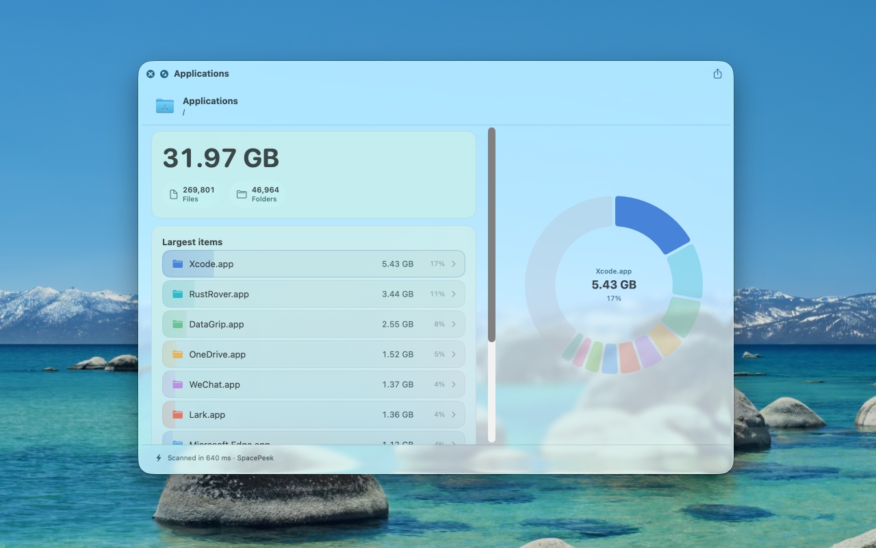This screenshot has width=876, height=548.
Task: Click the 11% value in RustRover row
Action: click(x=437, y=294)
